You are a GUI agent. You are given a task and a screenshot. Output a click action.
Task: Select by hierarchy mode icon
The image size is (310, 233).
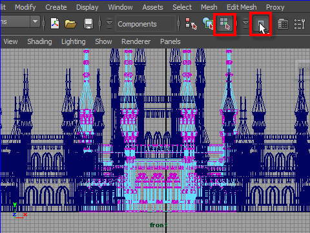pos(191,23)
